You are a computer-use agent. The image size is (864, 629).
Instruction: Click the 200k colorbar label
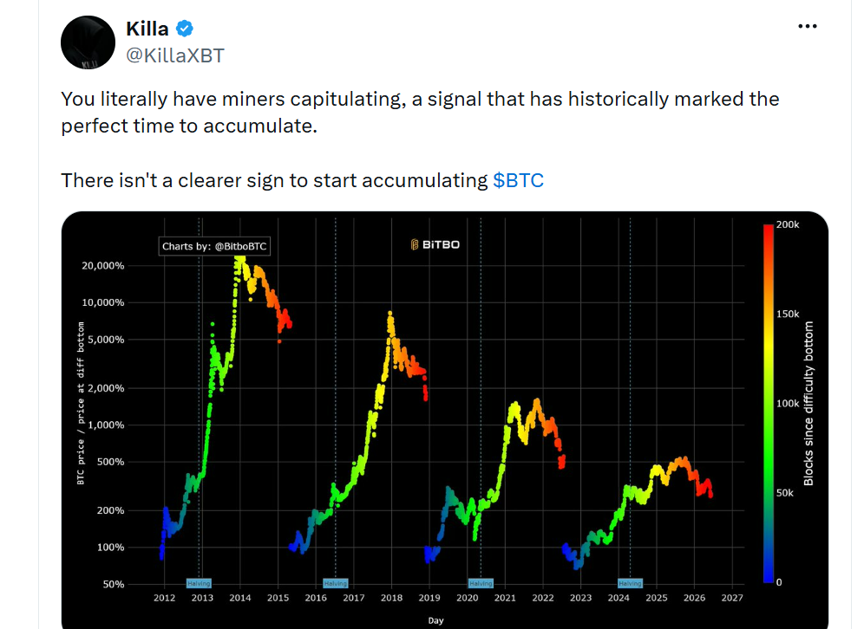pos(788,224)
